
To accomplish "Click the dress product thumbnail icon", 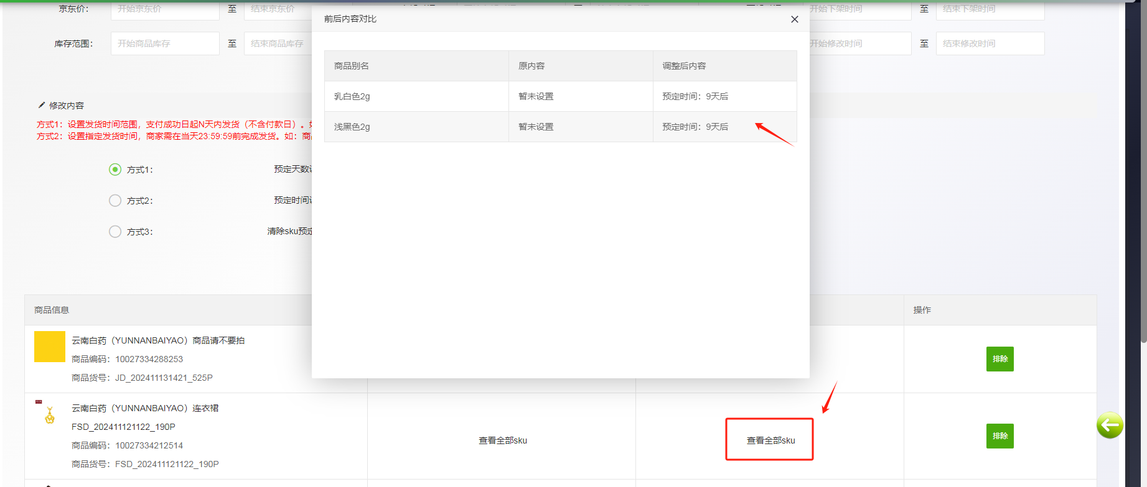I will (50, 414).
